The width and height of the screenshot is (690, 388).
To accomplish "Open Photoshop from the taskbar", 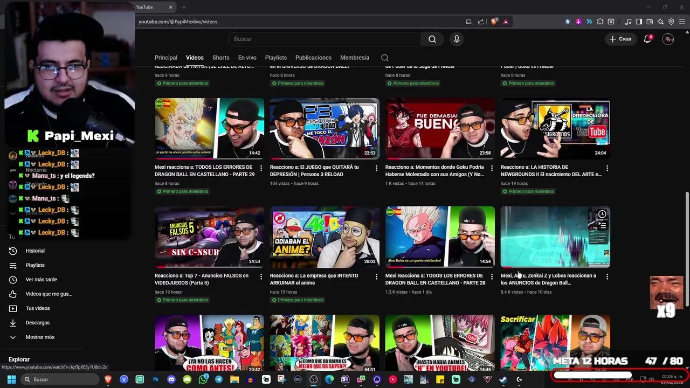I will pos(156,379).
